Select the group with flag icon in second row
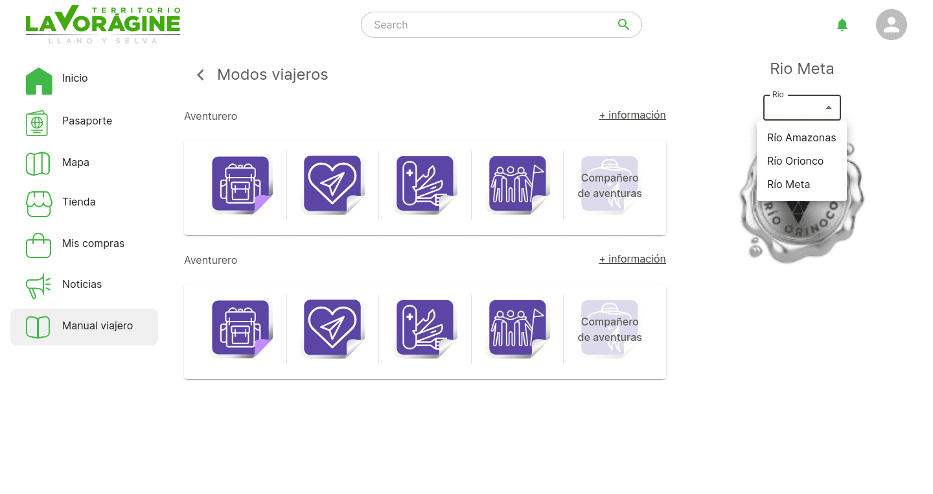 (x=518, y=329)
